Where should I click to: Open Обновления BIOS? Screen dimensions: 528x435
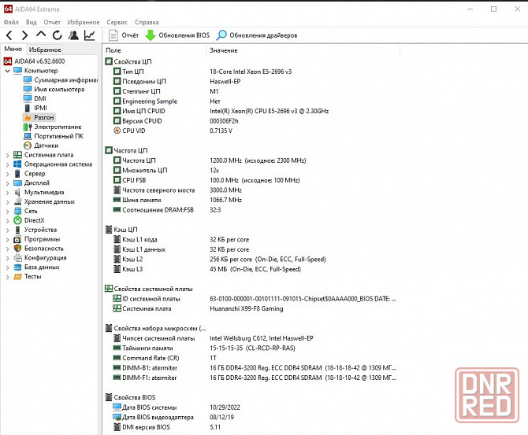click(177, 35)
